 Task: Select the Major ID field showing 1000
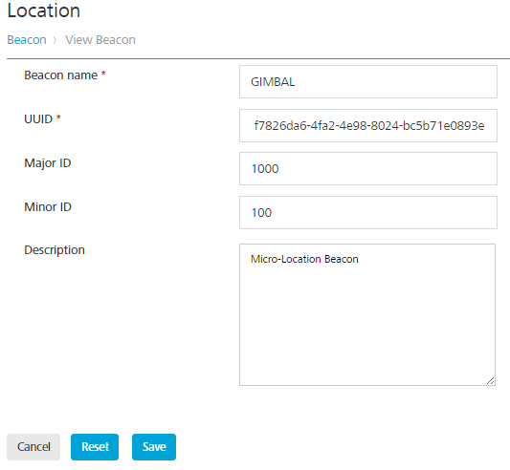pyautogui.click(x=368, y=168)
